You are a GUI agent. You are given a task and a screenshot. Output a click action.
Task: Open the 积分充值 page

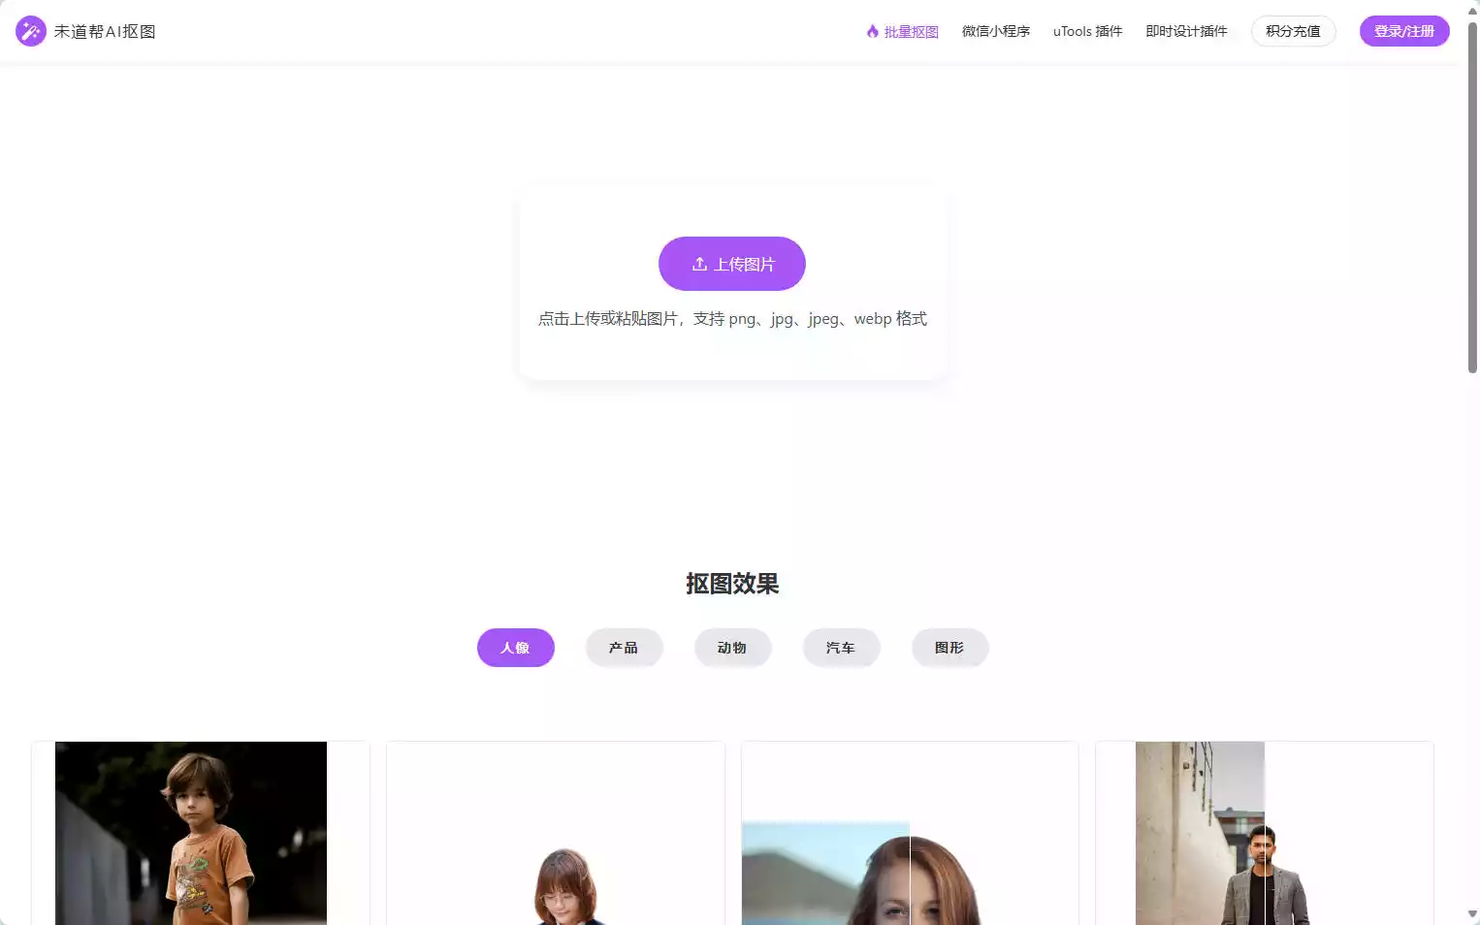1293,31
